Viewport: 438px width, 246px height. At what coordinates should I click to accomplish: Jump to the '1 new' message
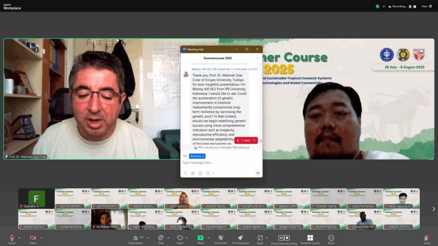click(x=244, y=140)
